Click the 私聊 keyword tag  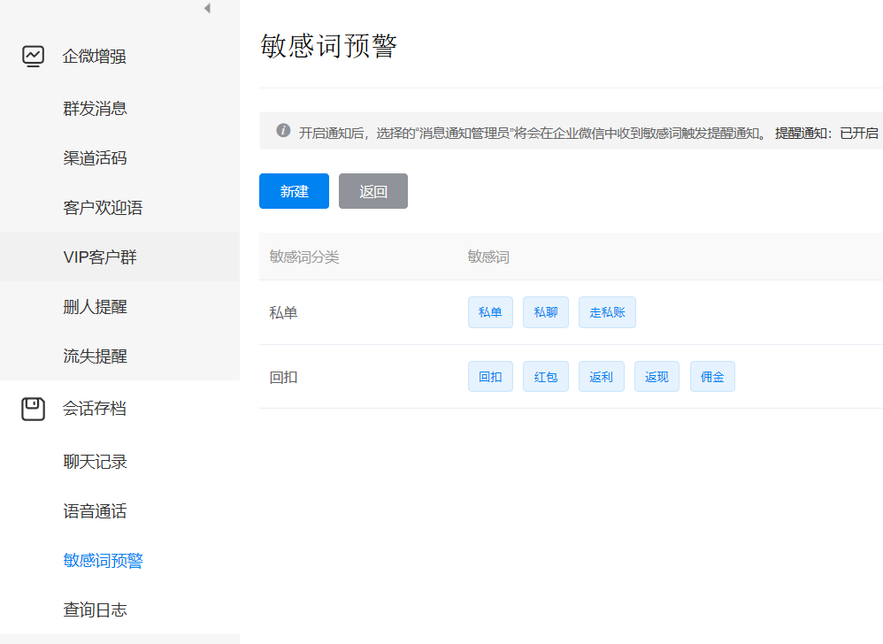[545, 312]
